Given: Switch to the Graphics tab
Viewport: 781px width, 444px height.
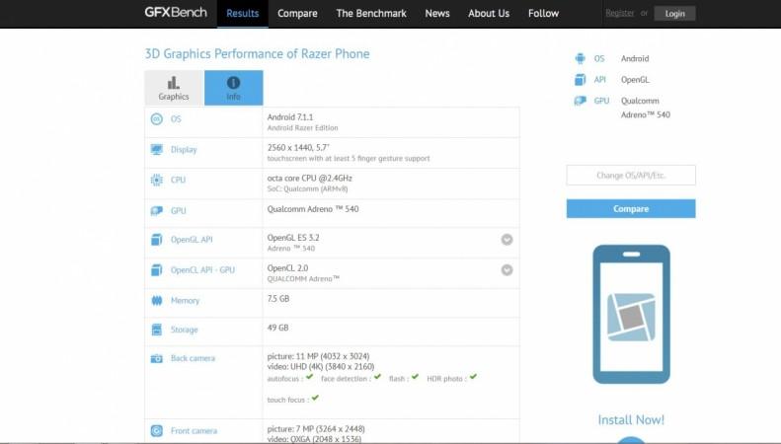Looking at the screenshot, I should point(174,88).
